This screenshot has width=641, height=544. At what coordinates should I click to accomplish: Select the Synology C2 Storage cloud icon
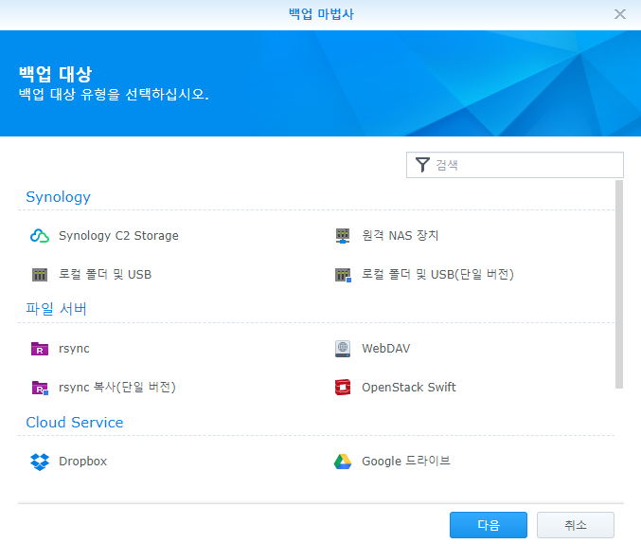(x=40, y=236)
